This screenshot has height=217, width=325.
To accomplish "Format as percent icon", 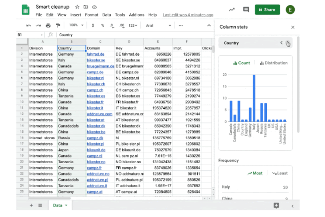I will [103, 26].
